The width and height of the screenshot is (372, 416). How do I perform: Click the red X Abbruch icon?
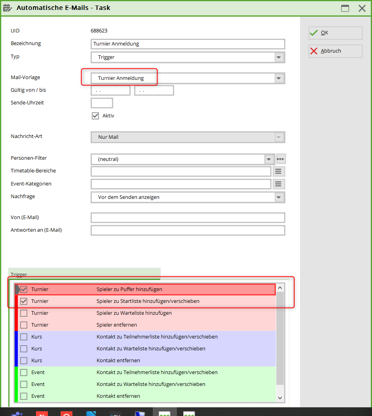314,51
